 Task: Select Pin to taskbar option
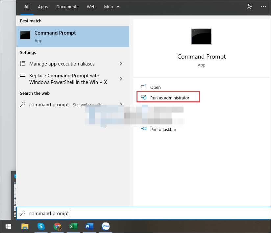click(x=163, y=129)
